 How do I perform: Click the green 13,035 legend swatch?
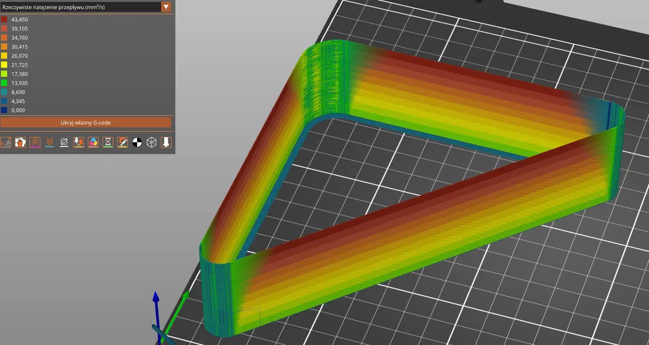5,83
